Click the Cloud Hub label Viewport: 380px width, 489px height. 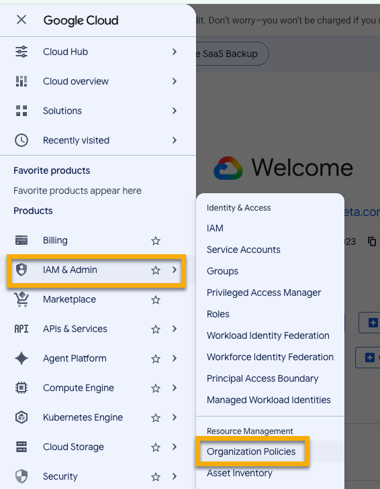(x=65, y=52)
